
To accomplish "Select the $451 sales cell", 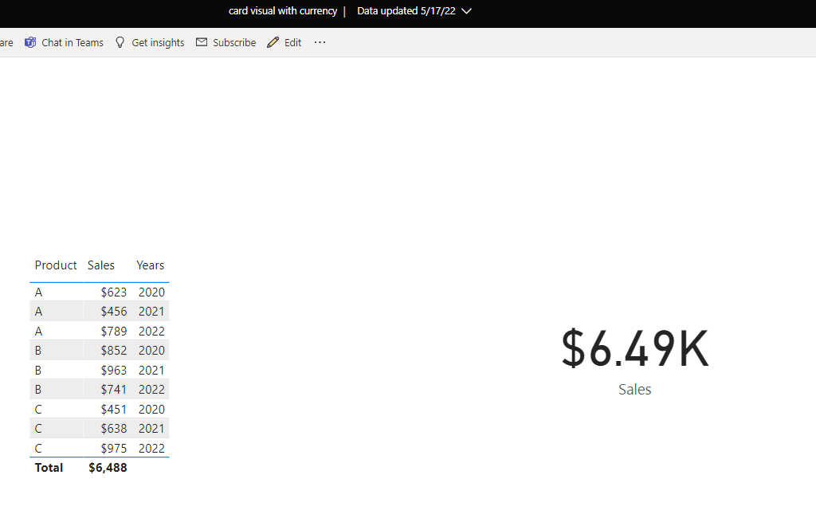I will [114, 410].
